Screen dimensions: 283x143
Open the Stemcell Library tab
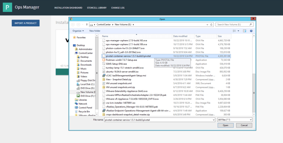point(97,8)
